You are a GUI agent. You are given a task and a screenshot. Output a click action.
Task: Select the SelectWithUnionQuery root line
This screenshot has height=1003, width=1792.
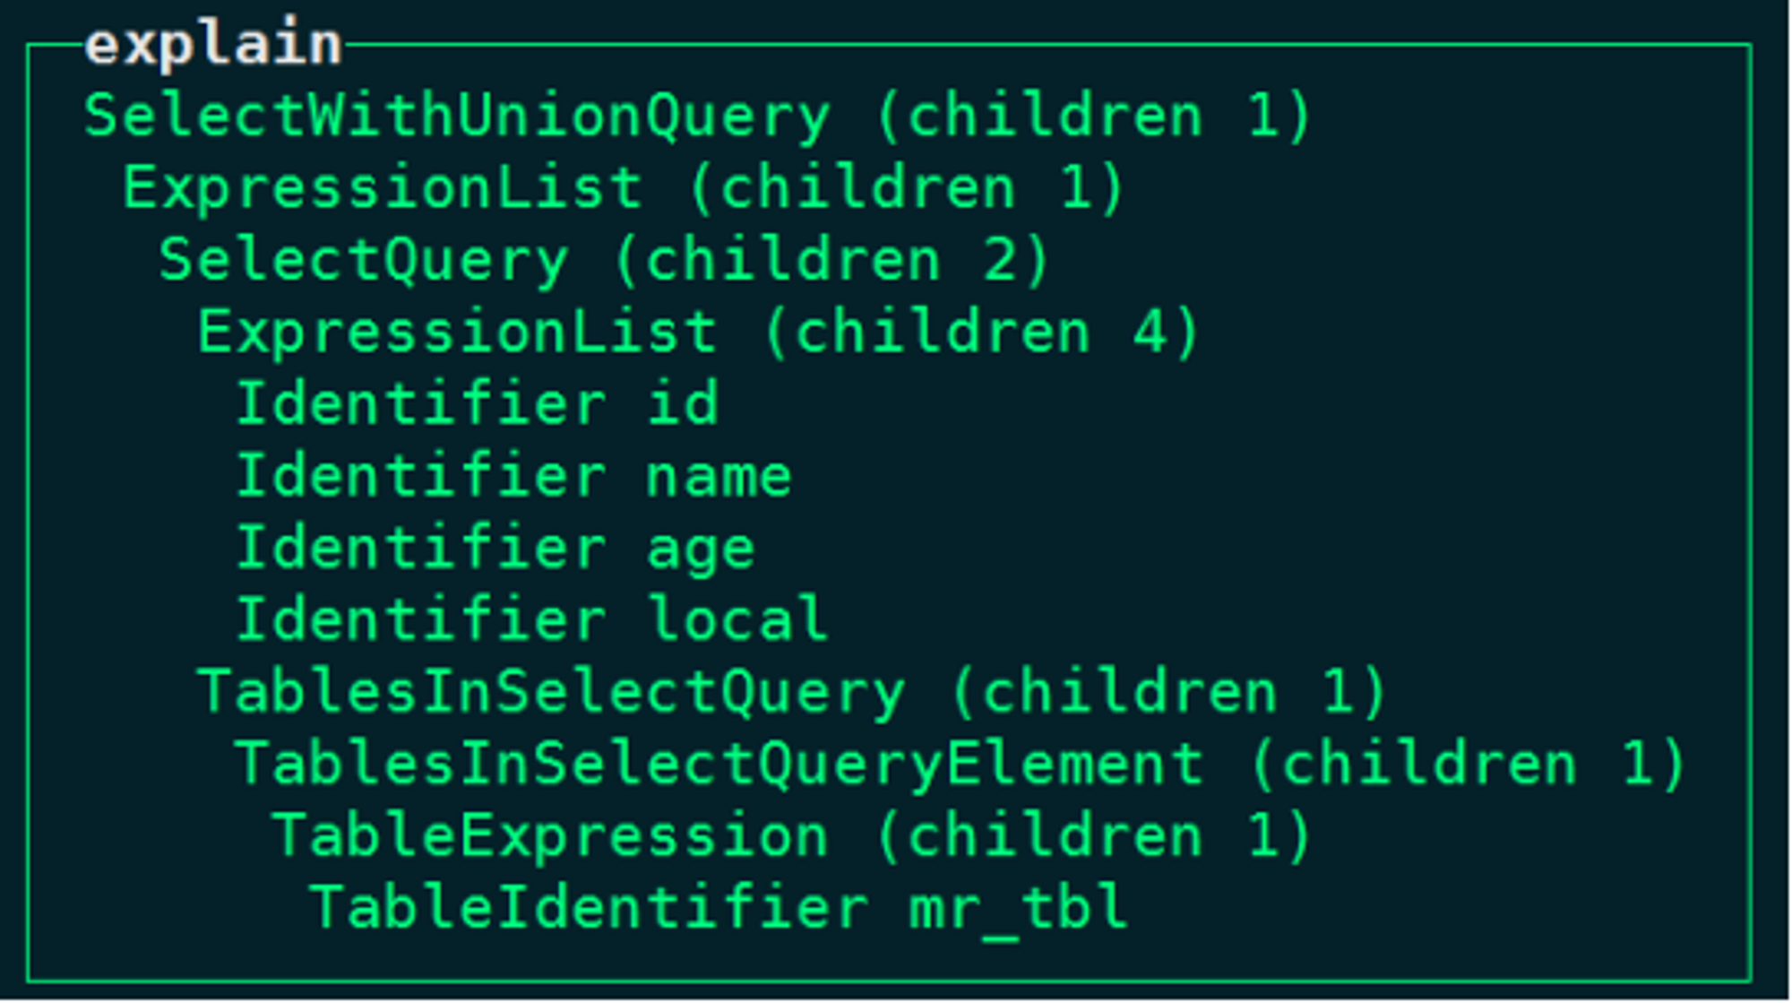(699, 117)
